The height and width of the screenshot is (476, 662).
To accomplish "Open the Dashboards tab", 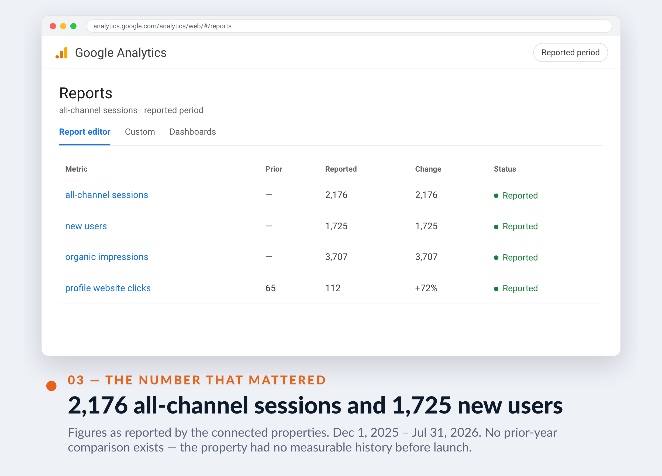I will click(193, 132).
